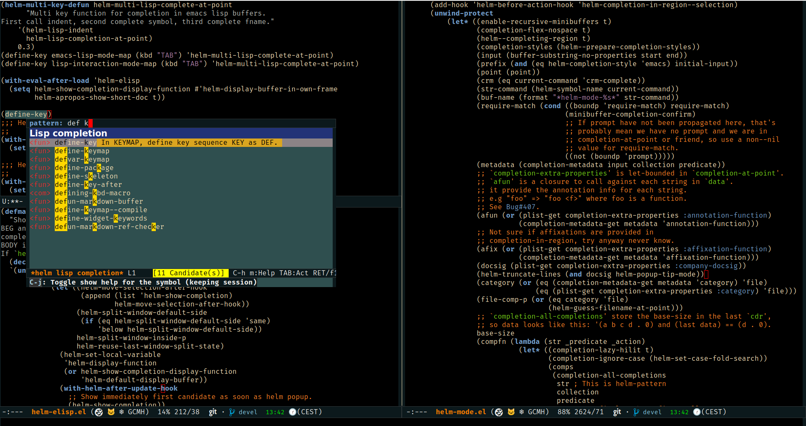Click "88% 2624/71" position in right modeline

coord(581,412)
